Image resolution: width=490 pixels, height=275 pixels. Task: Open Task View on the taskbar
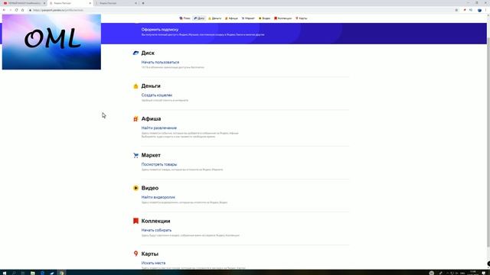click(x=23, y=273)
